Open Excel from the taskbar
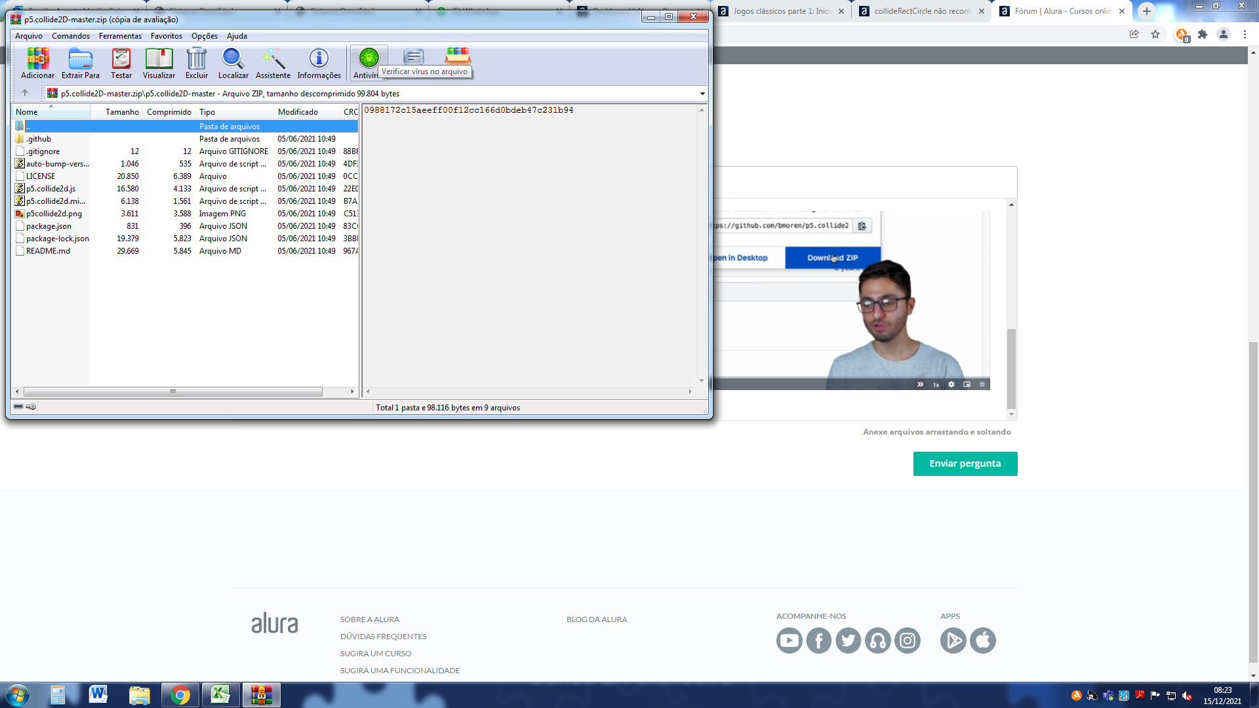 [220, 695]
